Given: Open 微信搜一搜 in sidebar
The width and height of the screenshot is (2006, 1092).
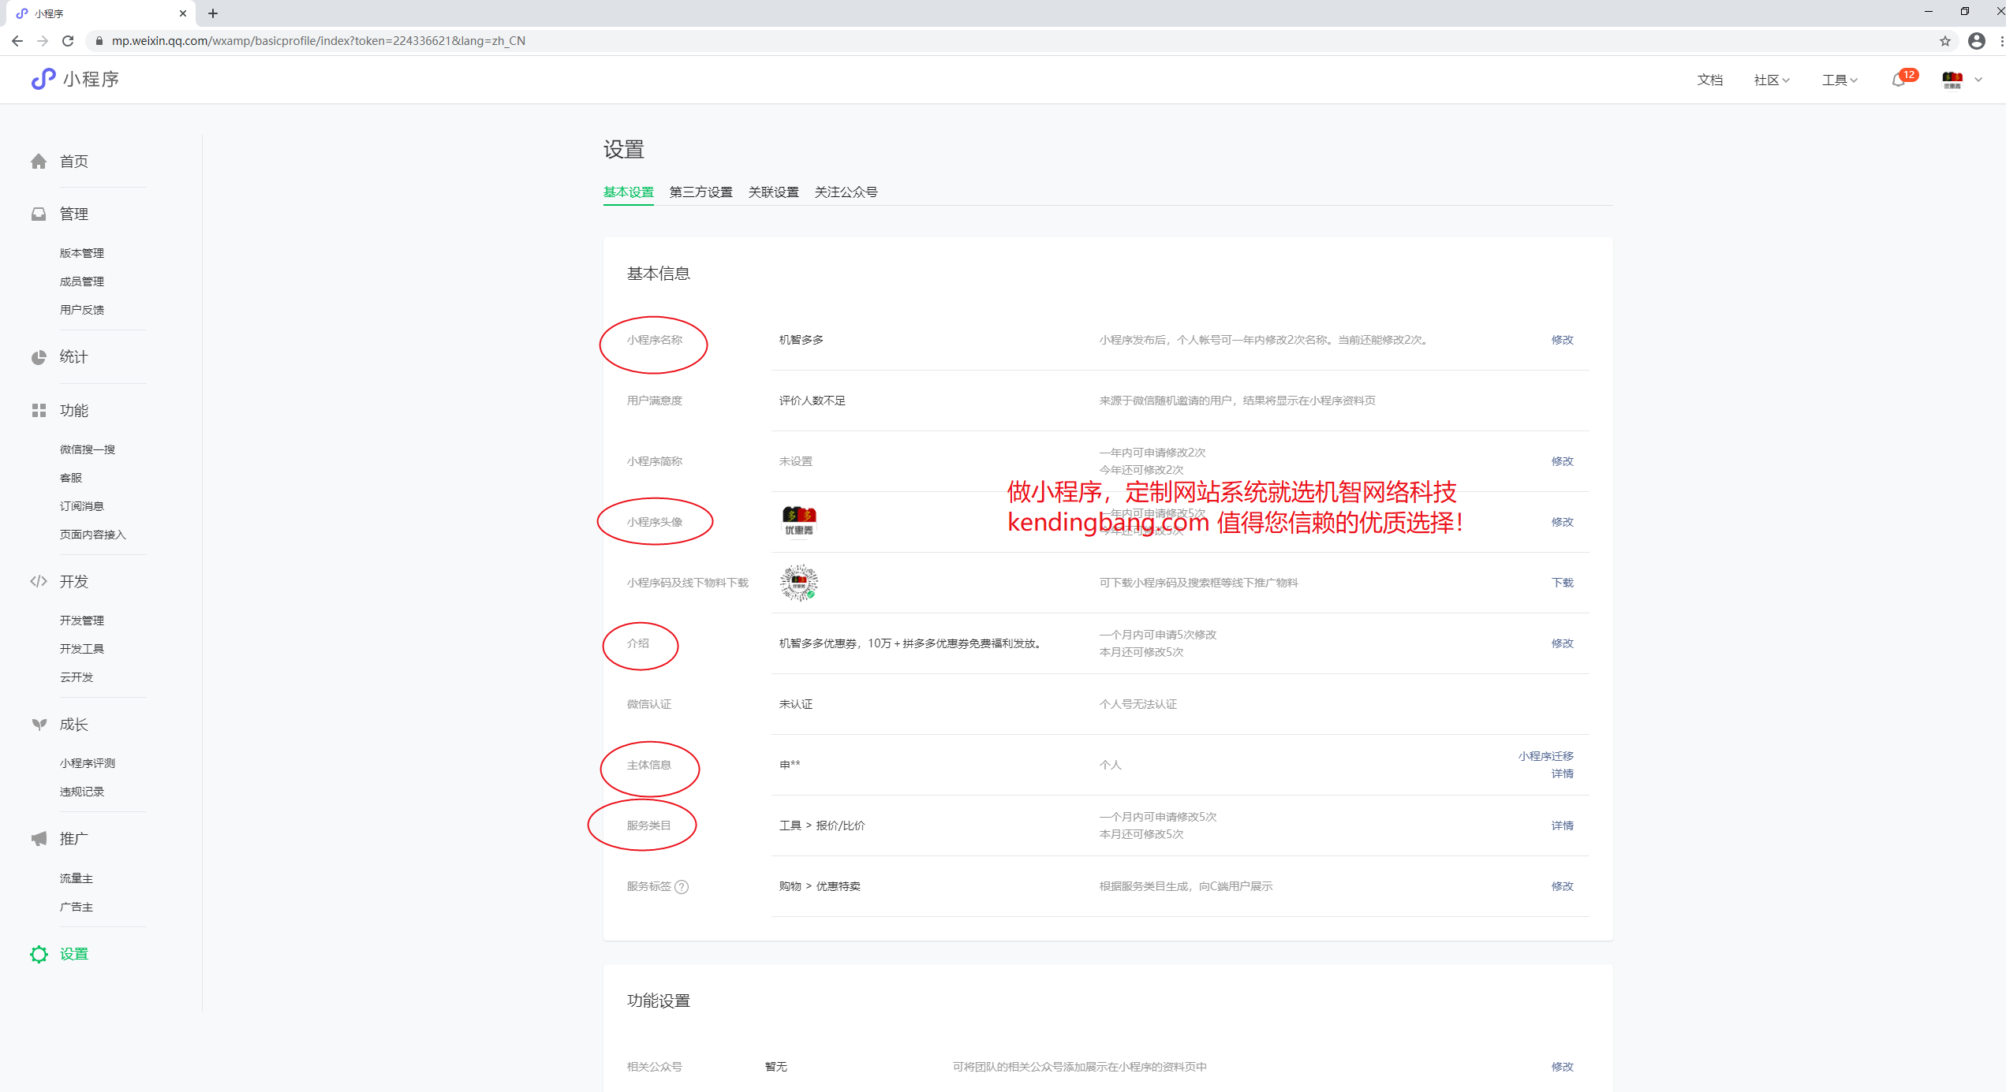Looking at the screenshot, I should [88, 449].
